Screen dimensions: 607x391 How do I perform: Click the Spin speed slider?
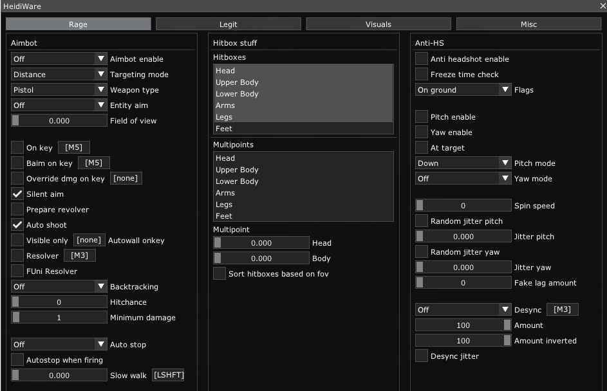463,205
